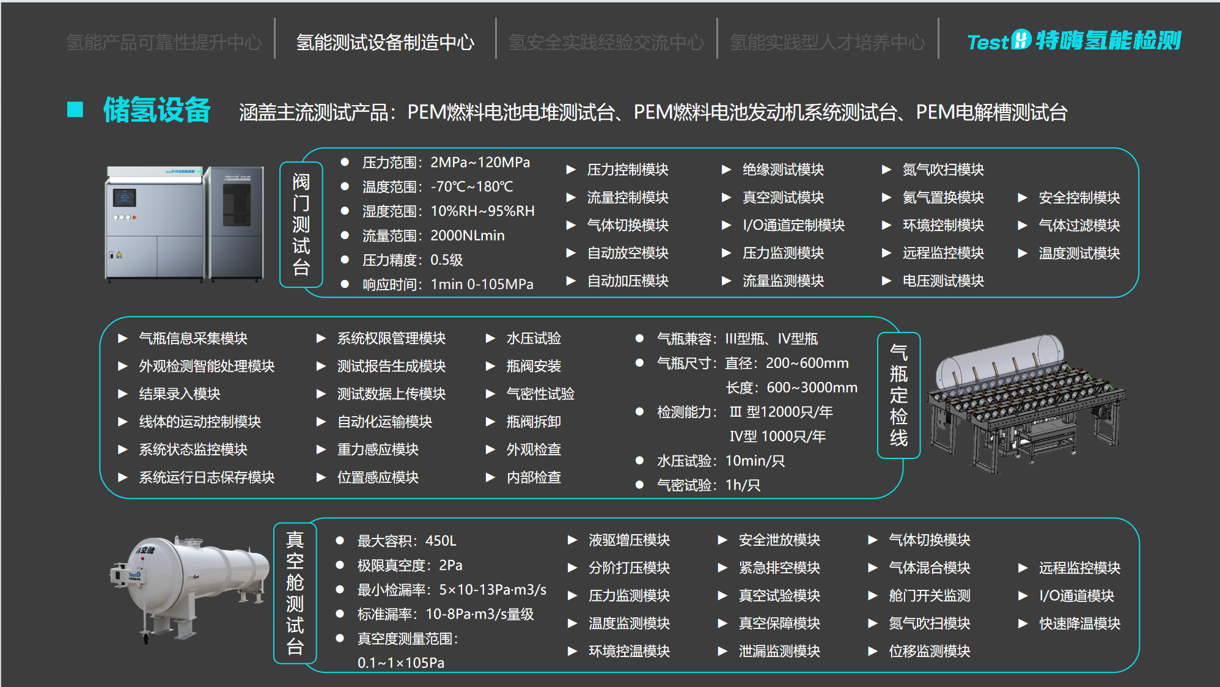Click arrow beside 快速降温模块
This screenshot has height=687, width=1220.
(x=1023, y=623)
